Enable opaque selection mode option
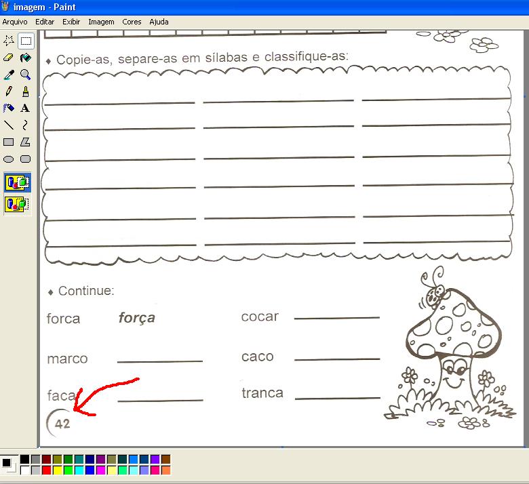 (x=18, y=182)
